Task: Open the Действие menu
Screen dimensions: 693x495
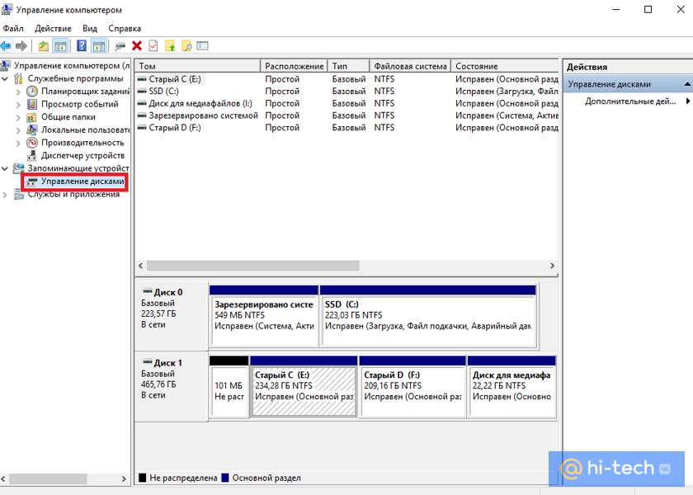Action: [x=53, y=28]
